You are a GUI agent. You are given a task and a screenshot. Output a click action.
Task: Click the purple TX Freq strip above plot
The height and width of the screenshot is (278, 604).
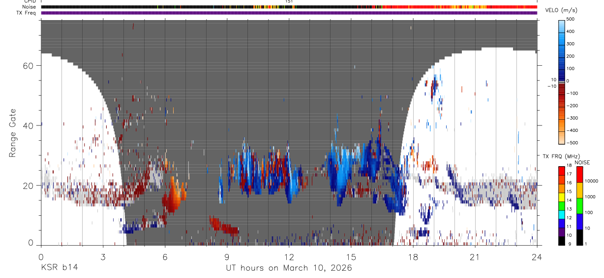[289, 13]
